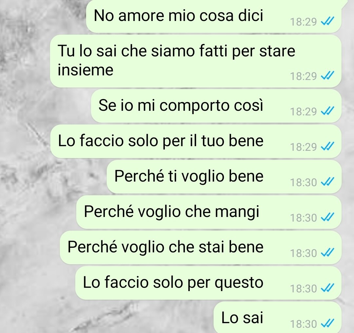Click the blue double-check on the "insieme" message
Screen dimensions: 354x333
(x=327, y=76)
